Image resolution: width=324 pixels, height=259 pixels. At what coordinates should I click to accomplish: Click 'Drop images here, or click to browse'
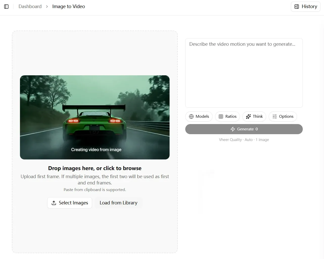(95, 168)
